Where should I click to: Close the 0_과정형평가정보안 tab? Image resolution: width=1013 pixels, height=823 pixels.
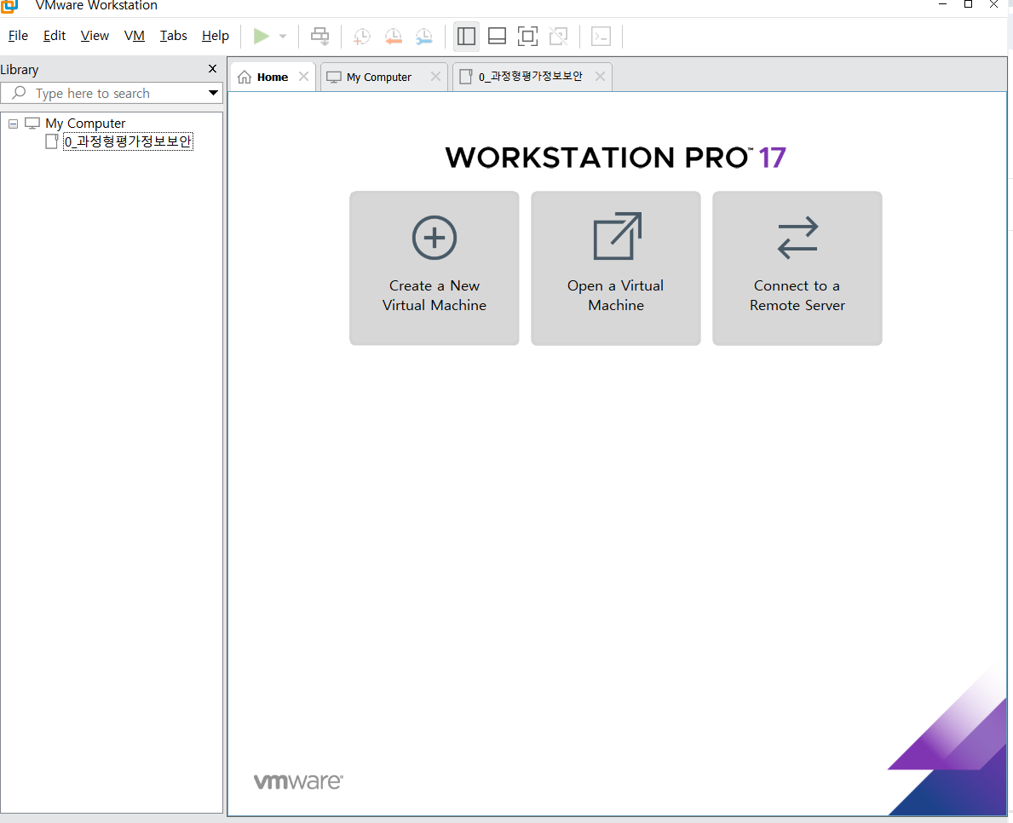(x=600, y=77)
